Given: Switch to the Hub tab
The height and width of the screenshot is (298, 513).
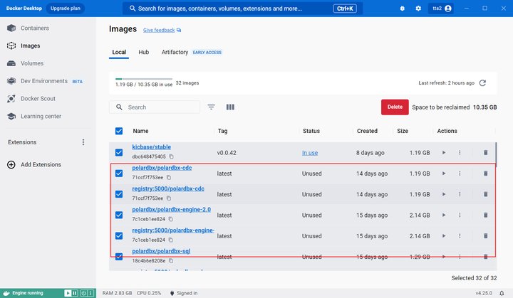Looking at the screenshot, I should 144,53.
